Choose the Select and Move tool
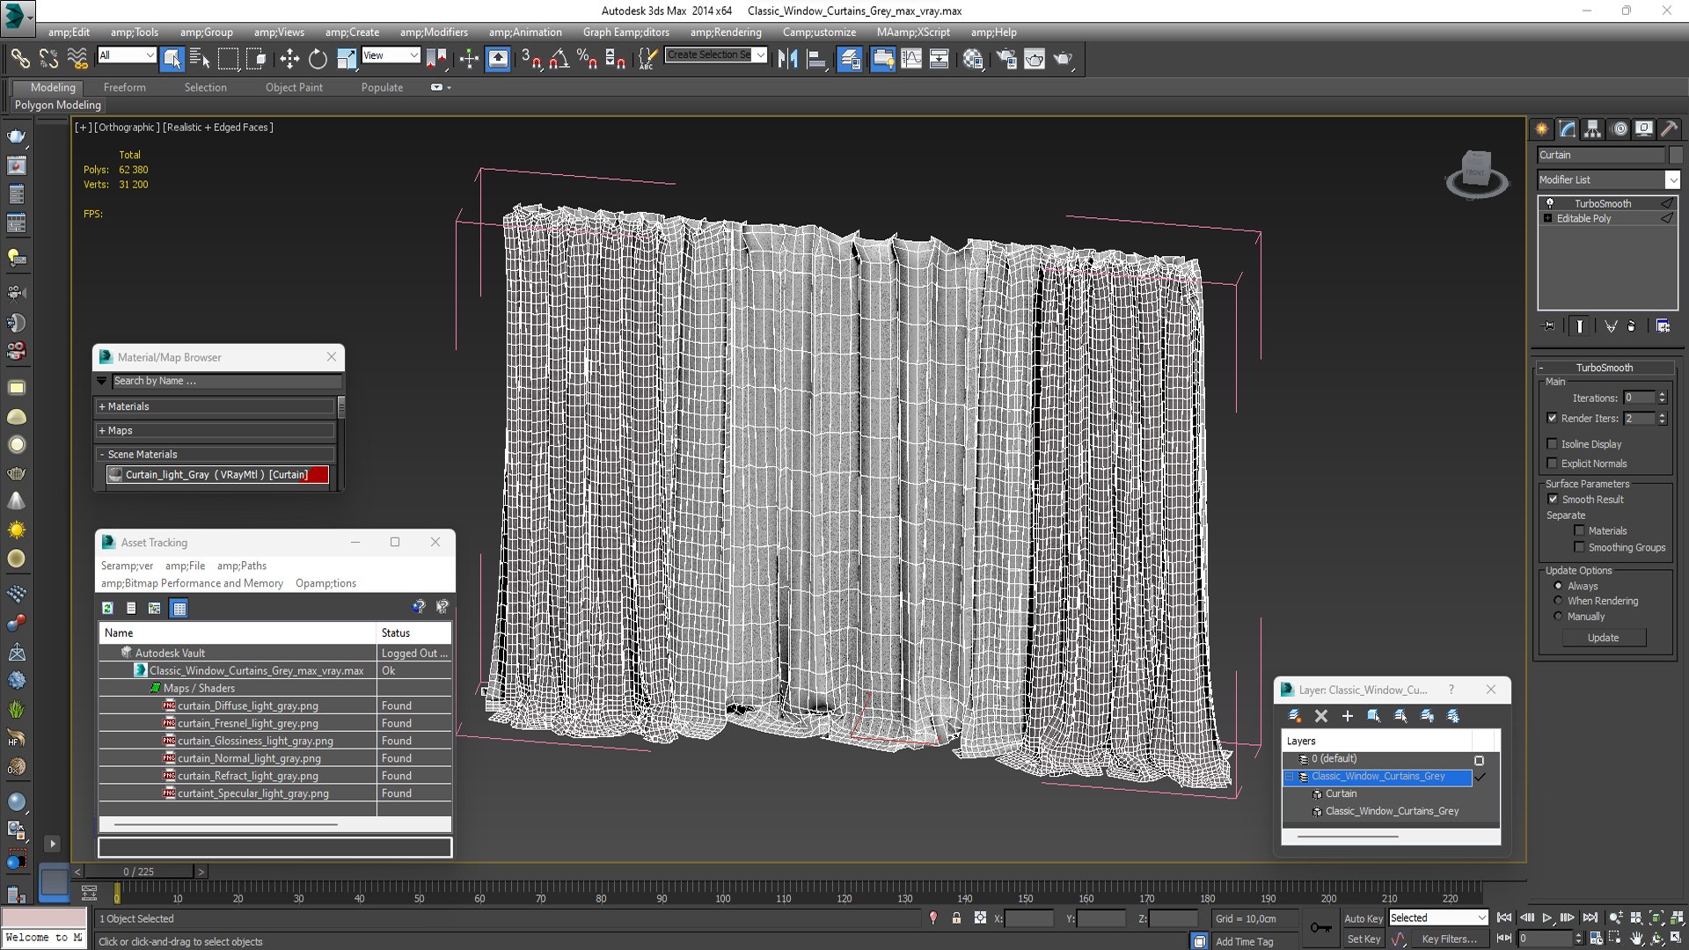Viewport: 1689px width, 950px height. (x=289, y=59)
